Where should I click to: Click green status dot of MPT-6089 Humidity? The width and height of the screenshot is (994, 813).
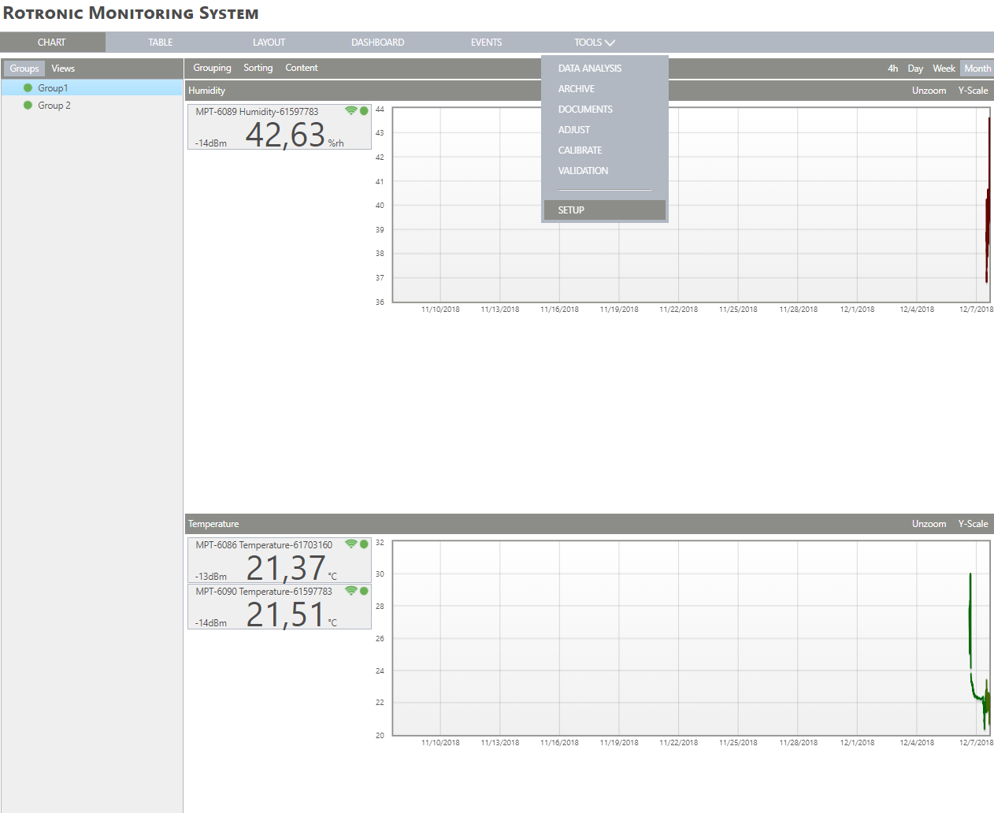(x=364, y=111)
